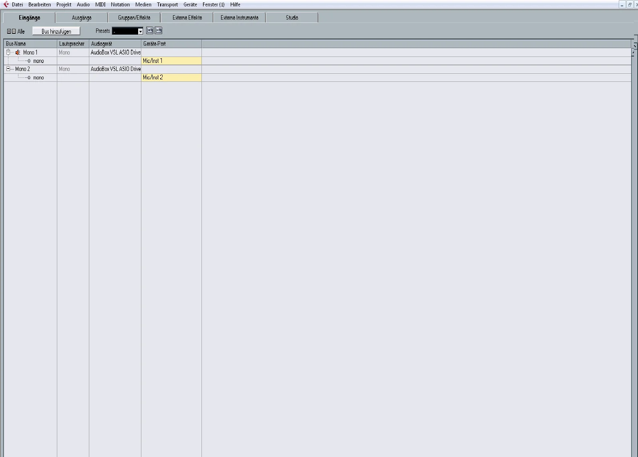The width and height of the screenshot is (638, 457).
Task: Click the Mic/Inst 2 device port cell
Action: point(171,77)
